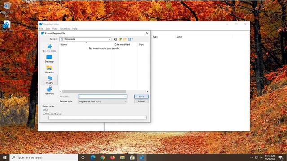Select the All export range option
287x161 pixels.
point(44,110)
